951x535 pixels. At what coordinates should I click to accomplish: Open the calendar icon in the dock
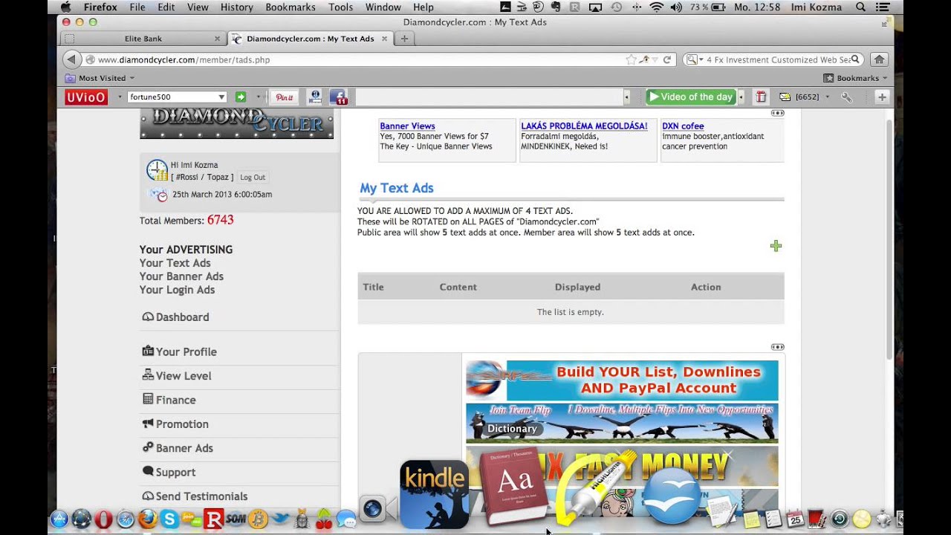(796, 519)
